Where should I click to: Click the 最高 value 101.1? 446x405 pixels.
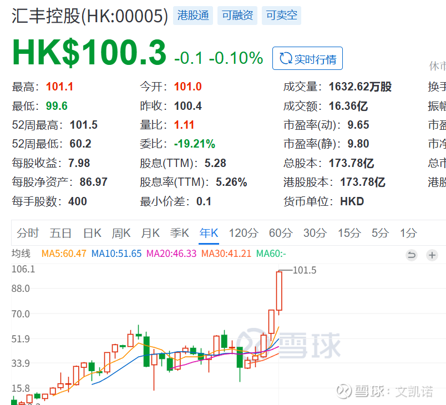[x=59, y=87]
